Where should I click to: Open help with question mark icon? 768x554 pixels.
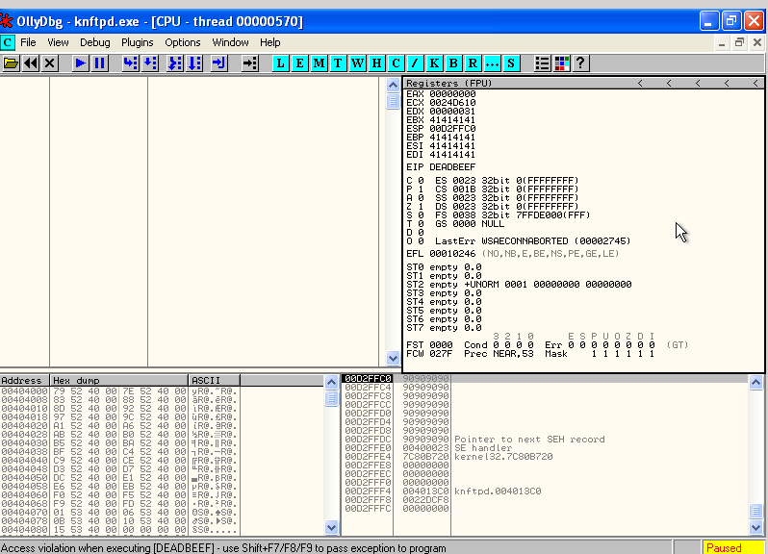click(x=580, y=63)
